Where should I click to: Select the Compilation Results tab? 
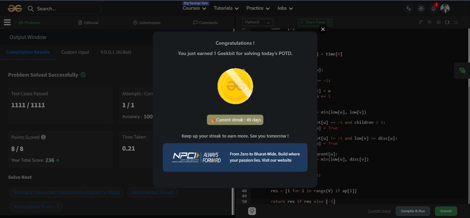(28, 52)
